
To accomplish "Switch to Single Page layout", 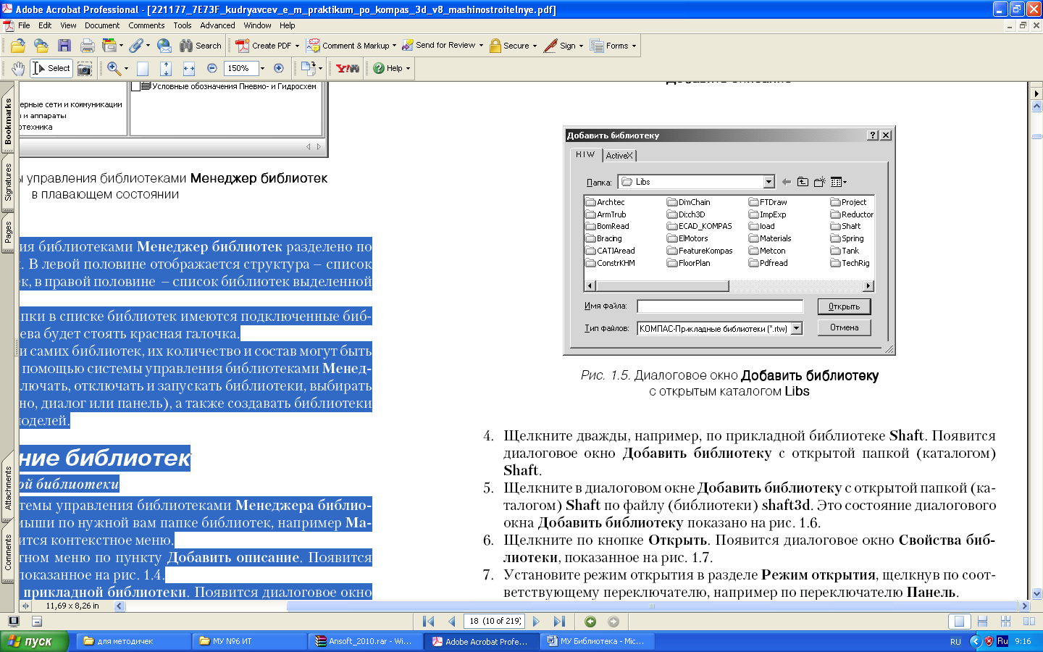I will tap(959, 622).
